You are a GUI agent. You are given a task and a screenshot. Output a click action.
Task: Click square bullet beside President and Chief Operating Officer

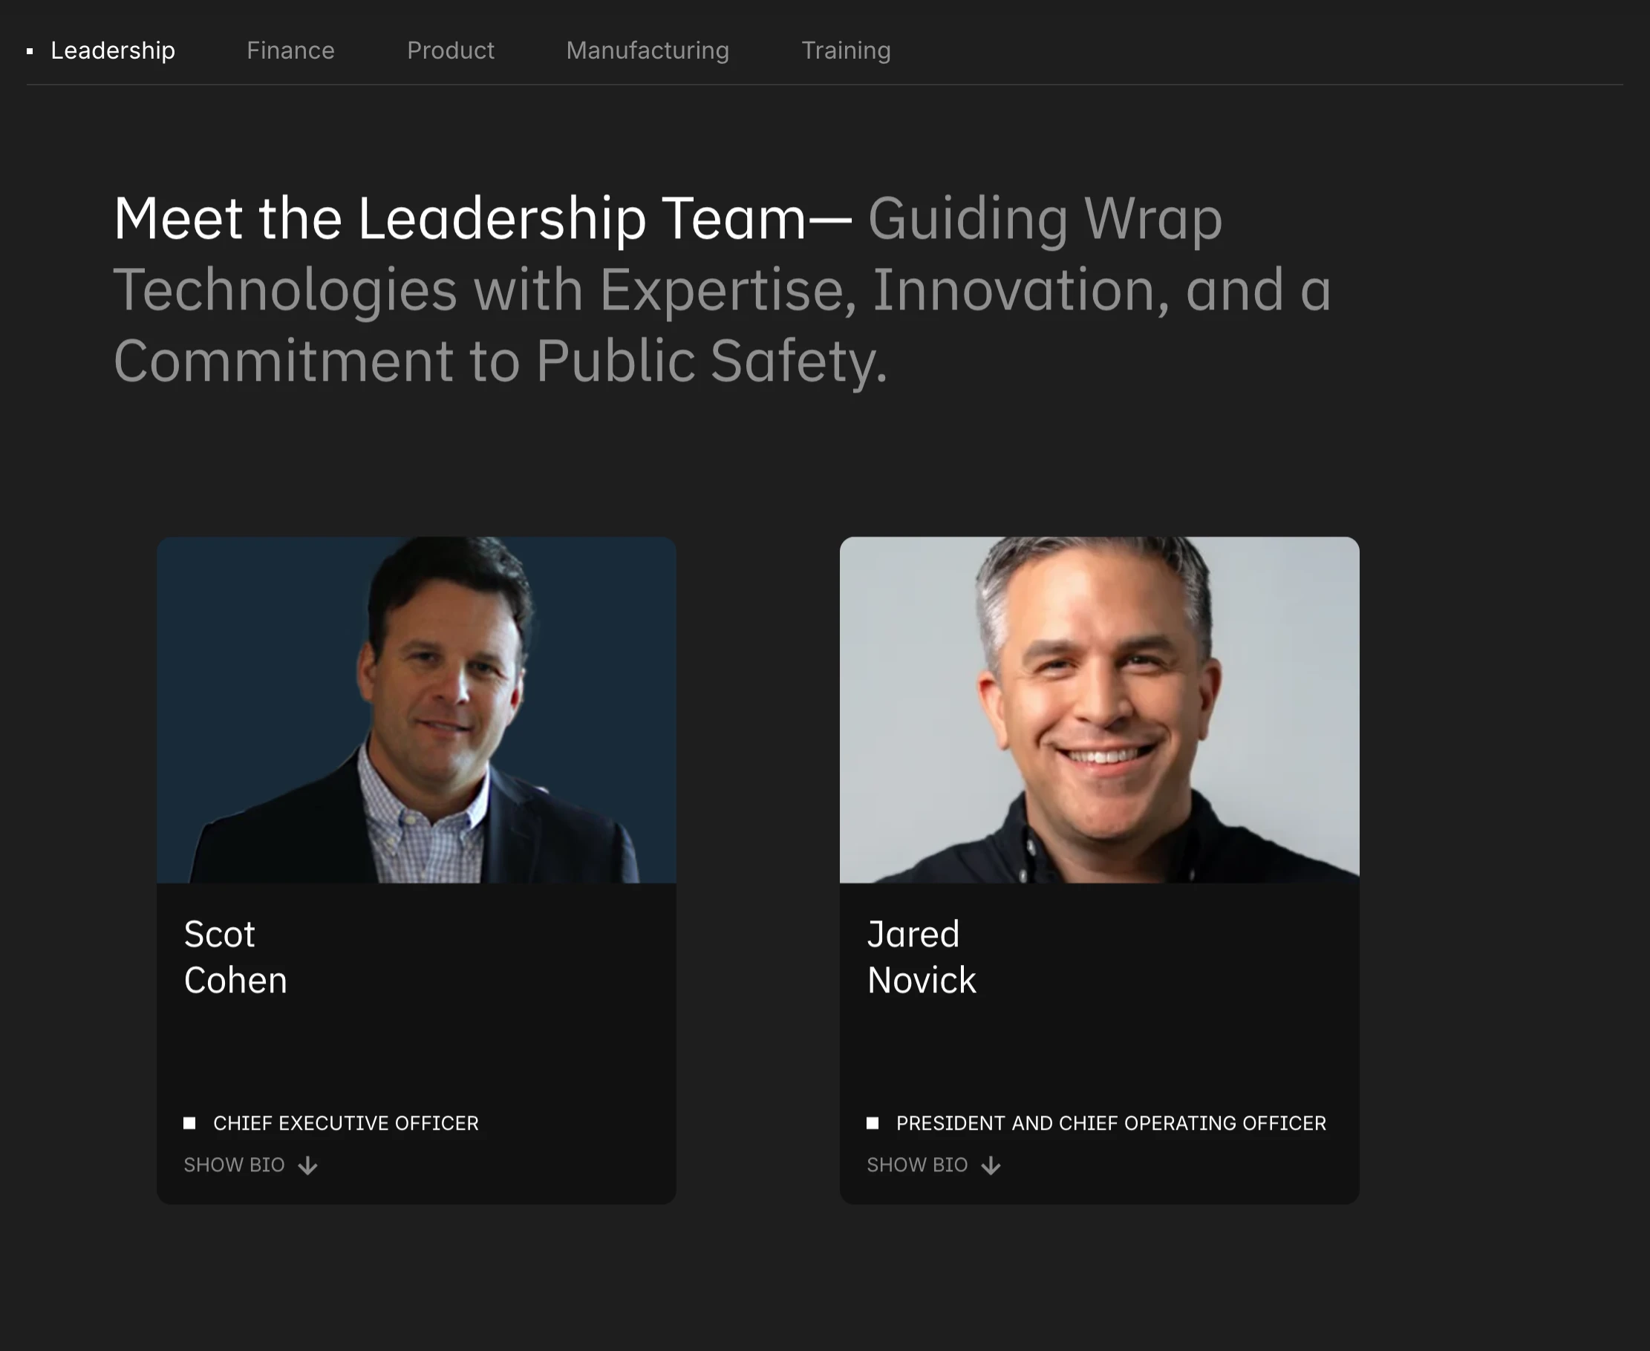(x=873, y=1123)
